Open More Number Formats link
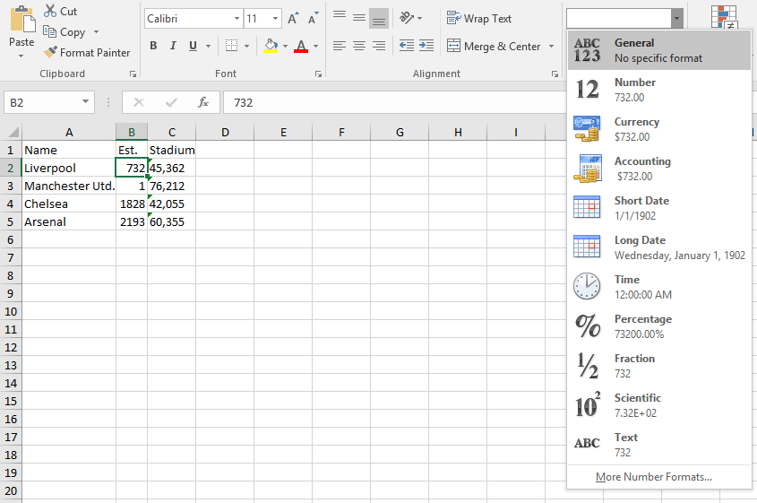 654,477
